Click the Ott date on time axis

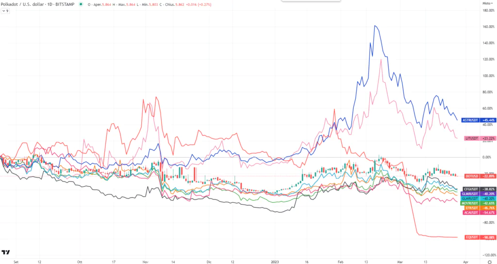(x=80, y=262)
